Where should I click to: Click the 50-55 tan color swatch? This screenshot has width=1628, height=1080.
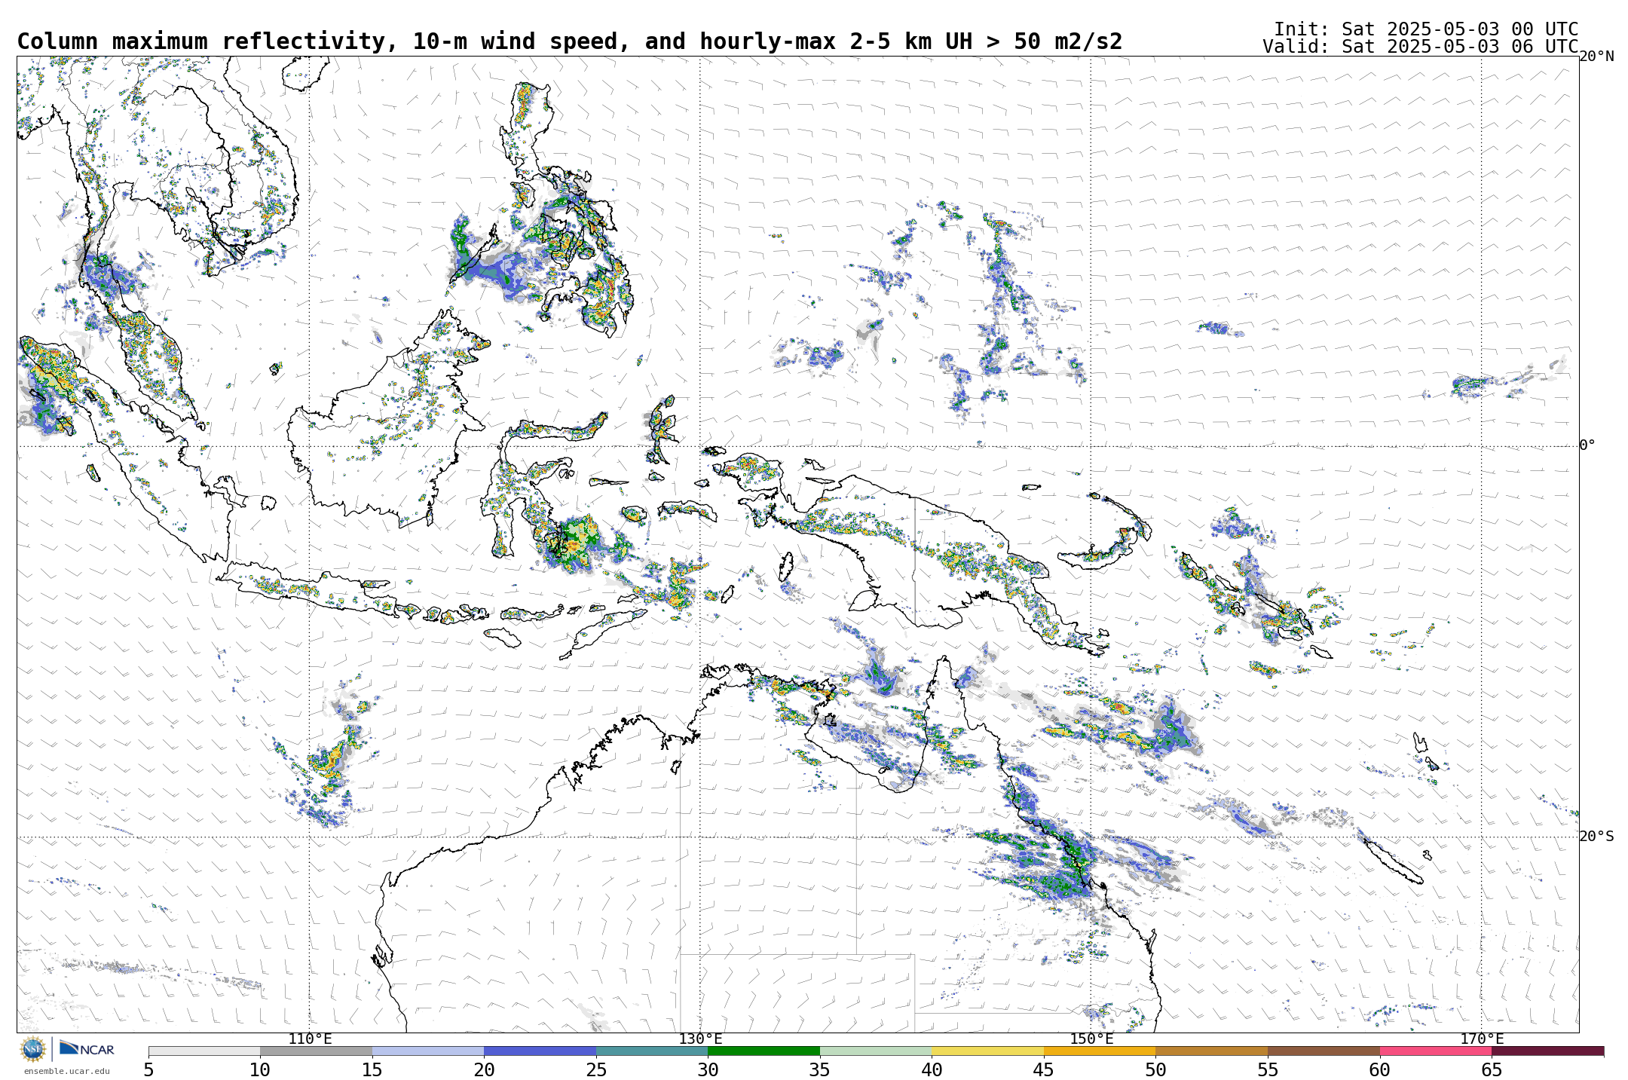(x=1212, y=1051)
